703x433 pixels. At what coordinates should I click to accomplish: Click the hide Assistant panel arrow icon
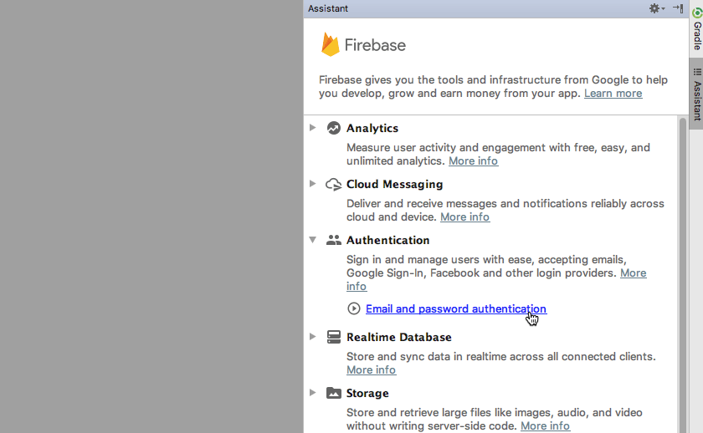click(x=678, y=8)
